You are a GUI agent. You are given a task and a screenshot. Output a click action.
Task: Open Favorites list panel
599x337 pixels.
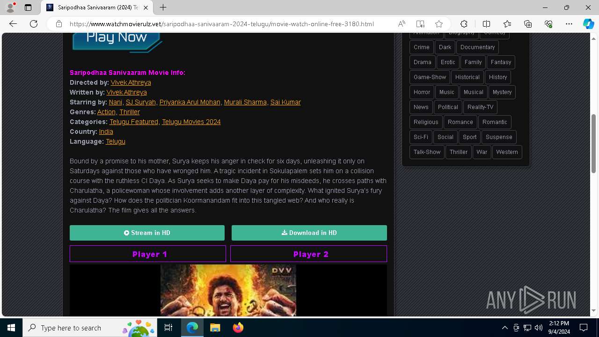(x=507, y=24)
